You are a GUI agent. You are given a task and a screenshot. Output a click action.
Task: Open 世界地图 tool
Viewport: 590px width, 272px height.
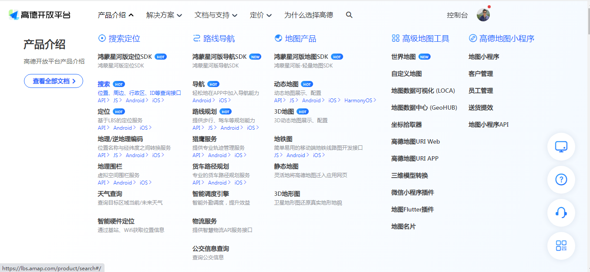(x=404, y=57)
